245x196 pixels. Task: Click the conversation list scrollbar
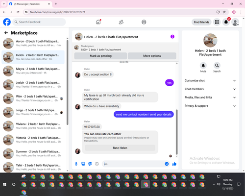(x=67, y=82)
